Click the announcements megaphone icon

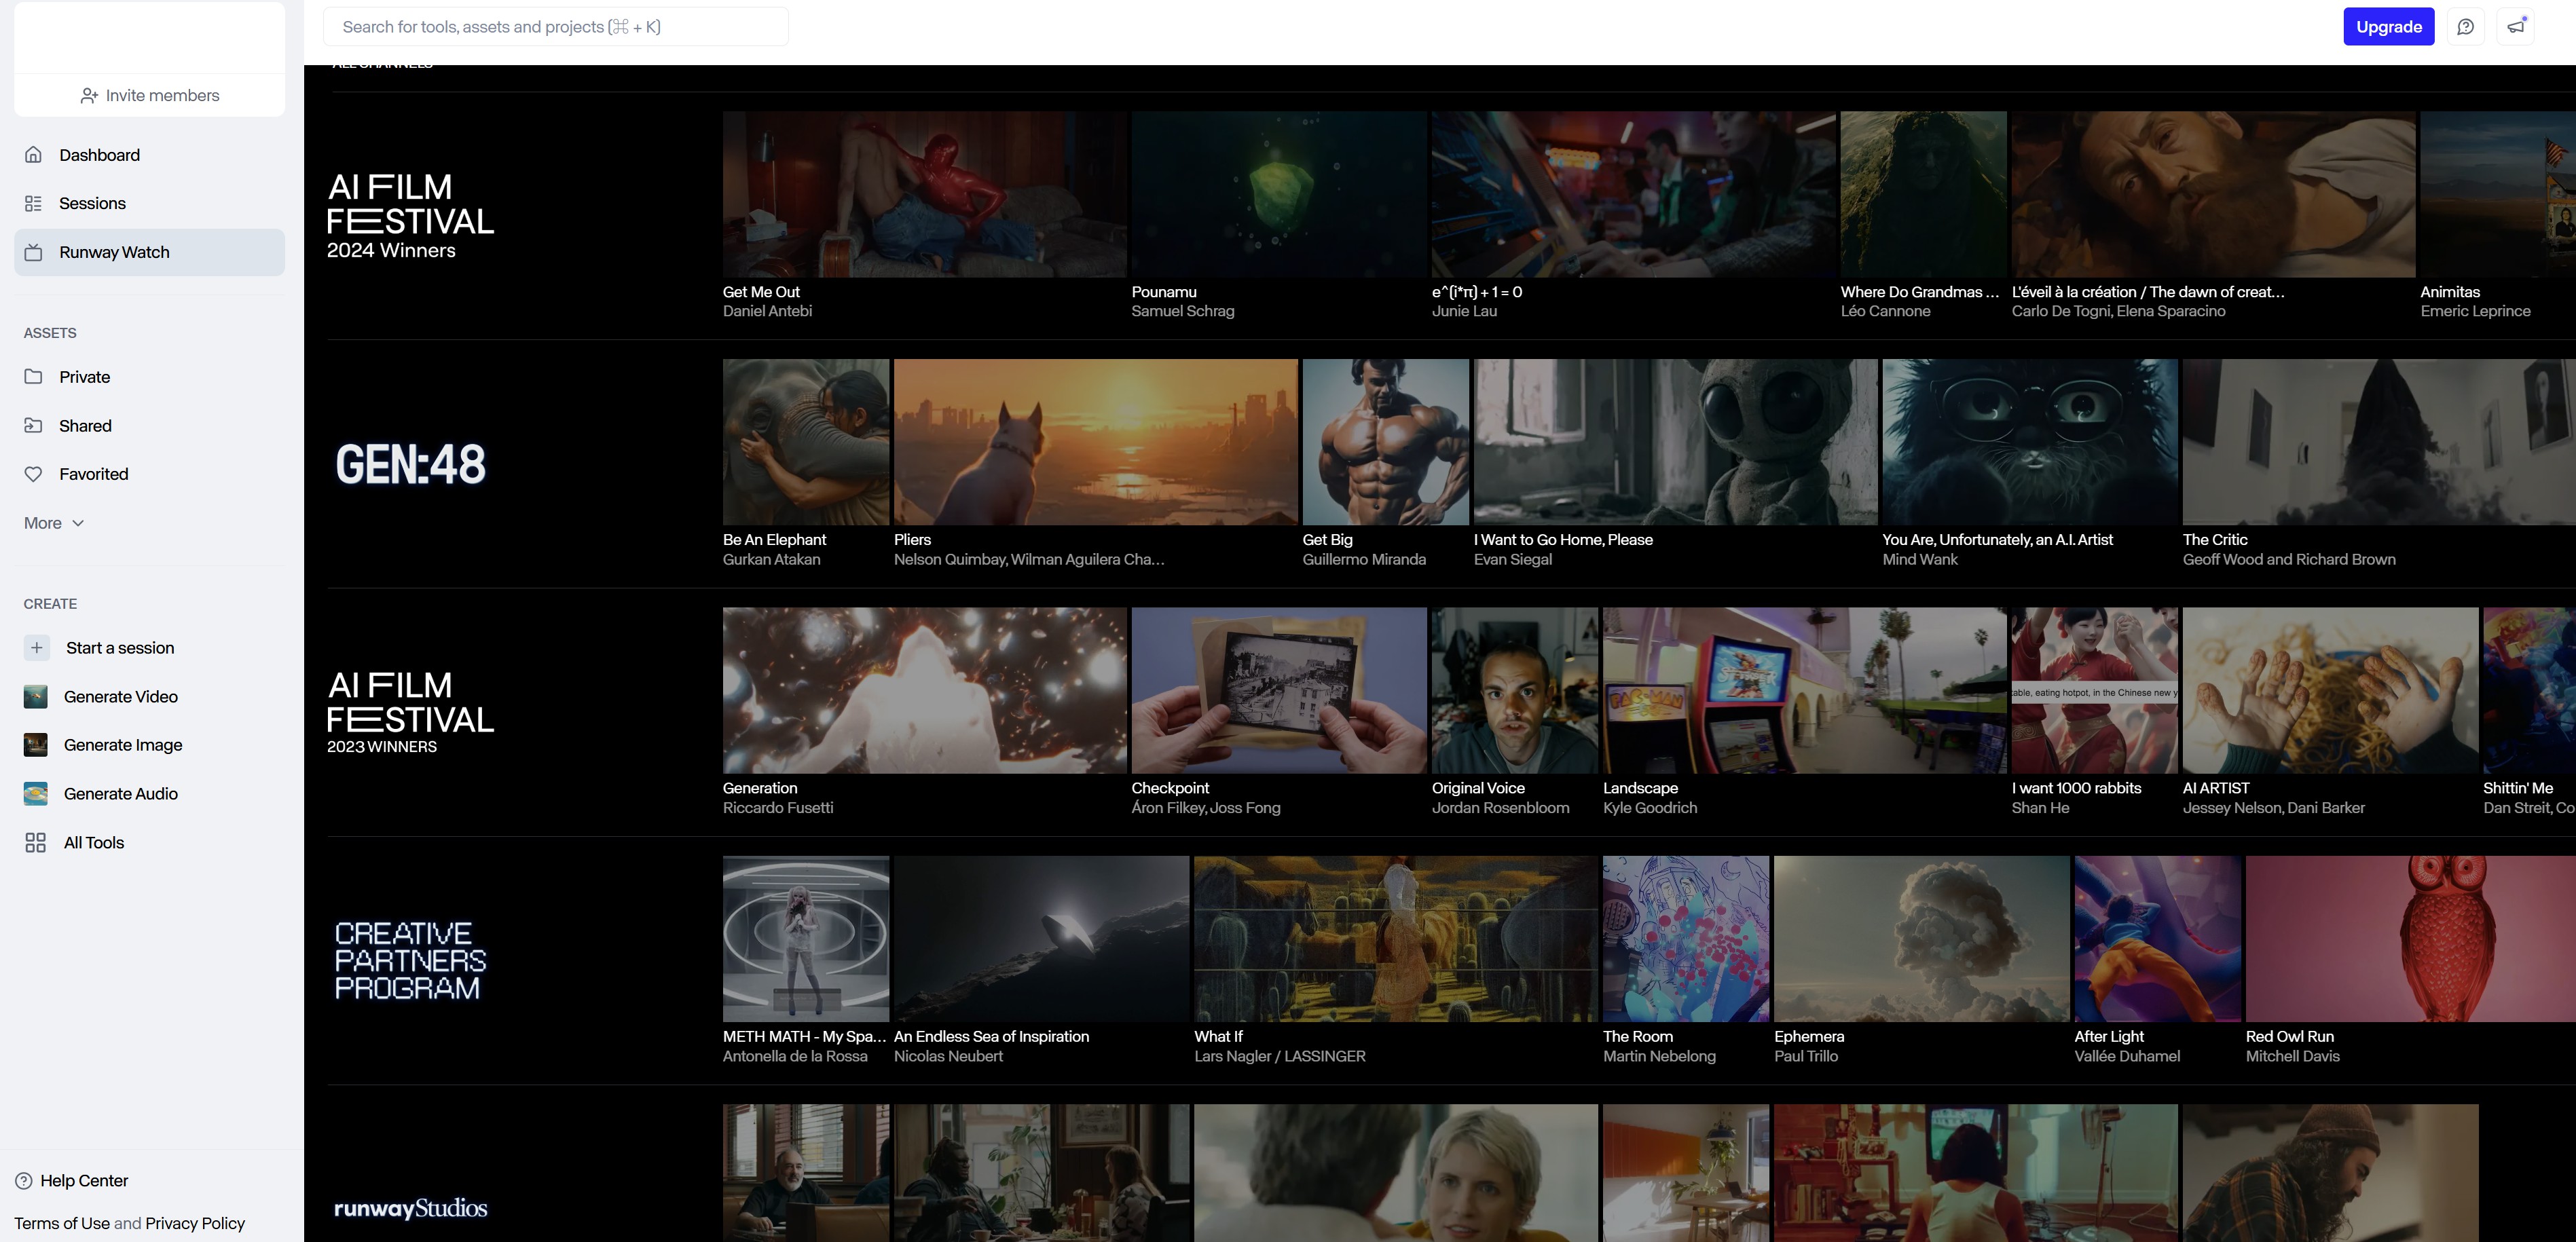[2515, 27]
